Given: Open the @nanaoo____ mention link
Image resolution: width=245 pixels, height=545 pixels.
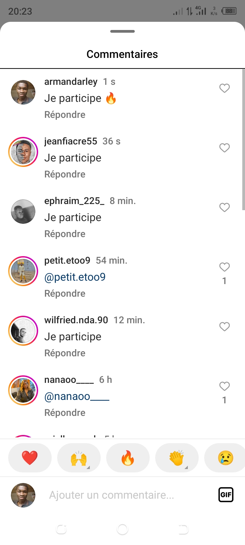Looking at the screenshot, I should point(77,396).
